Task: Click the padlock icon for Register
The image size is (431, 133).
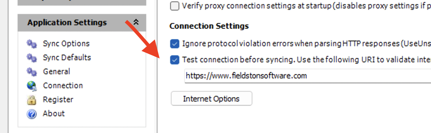Action: tap(32, 100)
